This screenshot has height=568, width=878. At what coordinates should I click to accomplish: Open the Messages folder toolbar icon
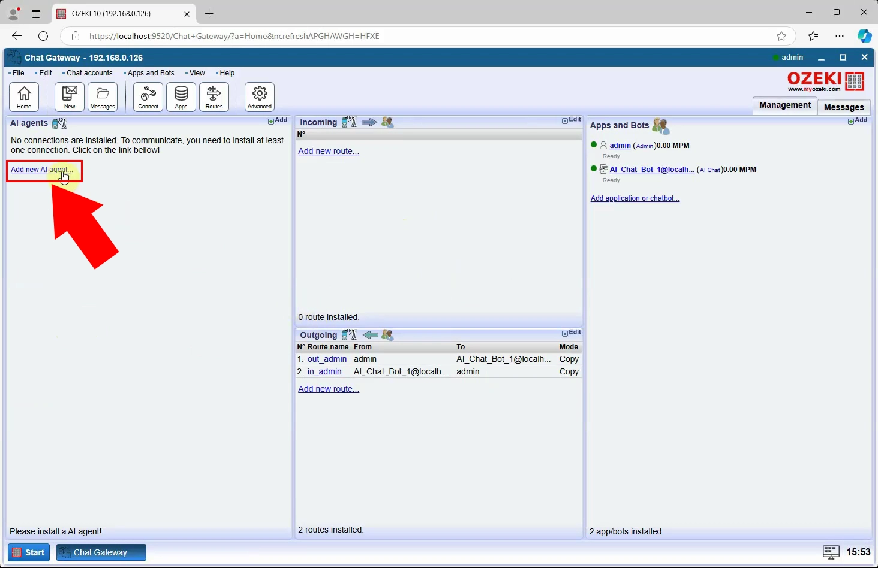103,97
